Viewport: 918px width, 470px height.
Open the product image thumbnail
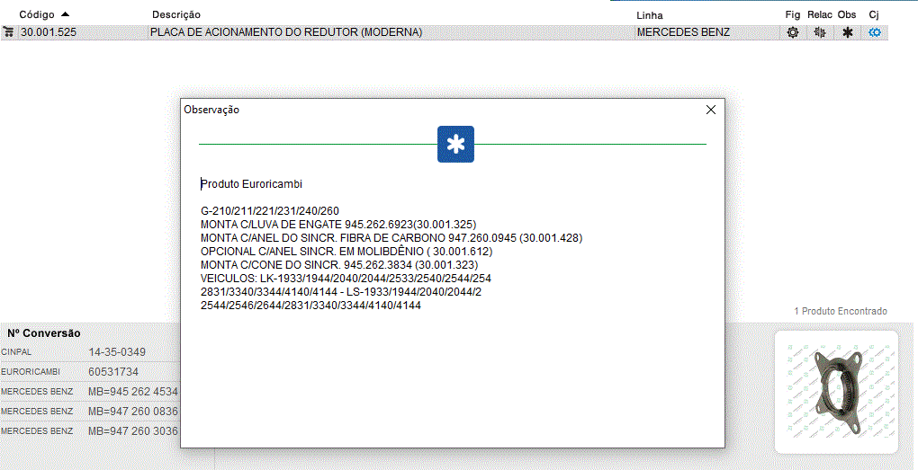tap(836, 391)
